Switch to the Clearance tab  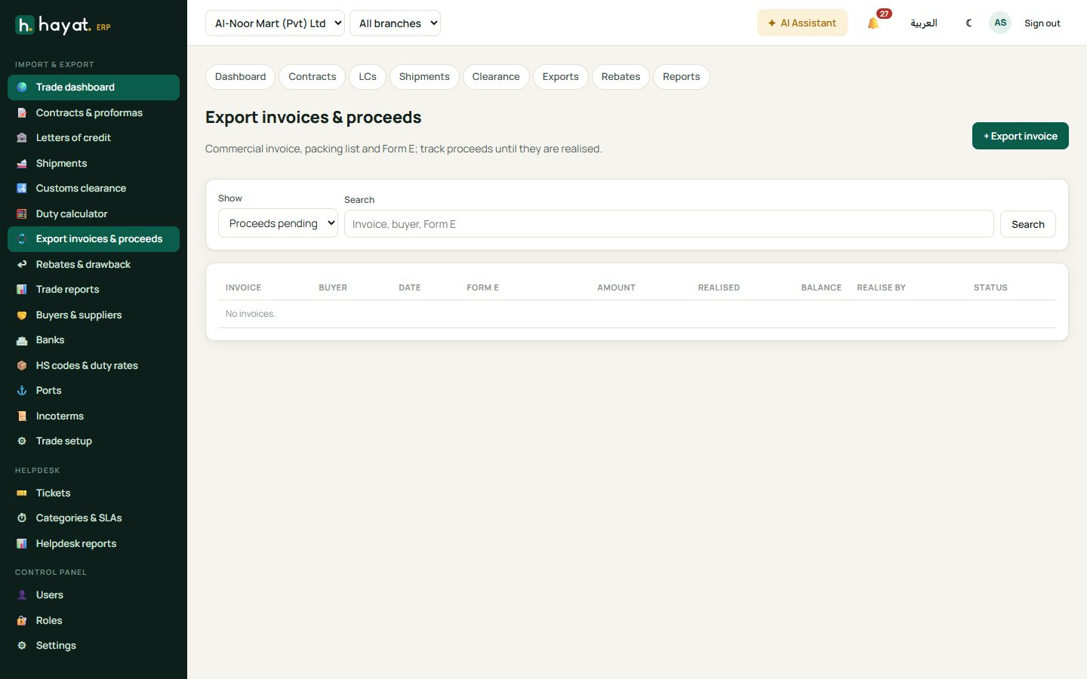[x=496, y=77]
